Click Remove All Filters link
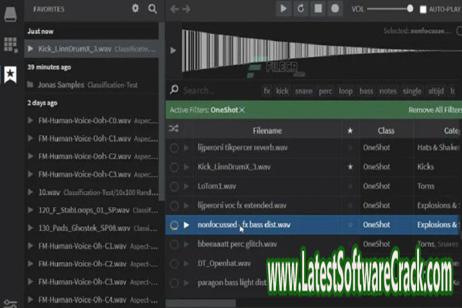This screenshot has width=462, height=308. pyautogui.click(x=434, y=110)
